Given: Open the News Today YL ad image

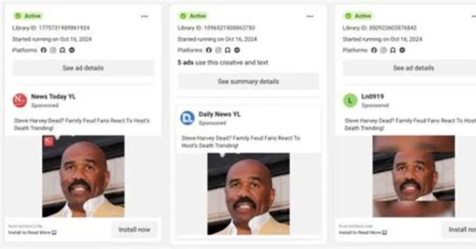Looking at the screenshot, I should pyautogui.click(x=83, y=176).
